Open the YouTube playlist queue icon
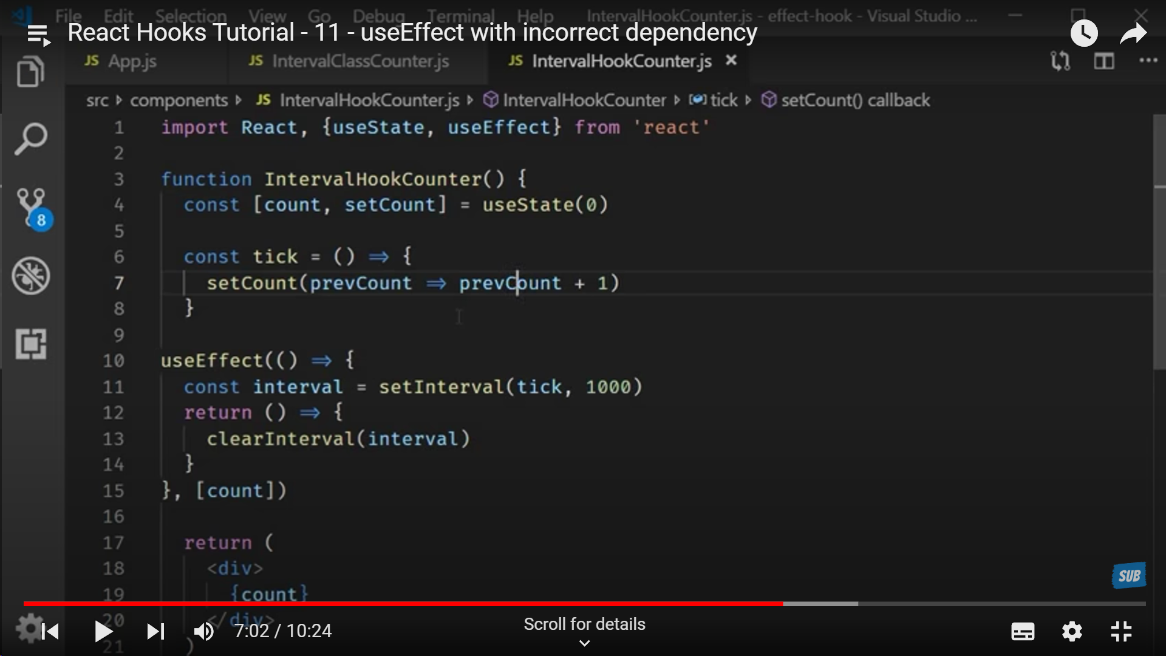Viewport: 1166px width, 656px height. [38, 35]
